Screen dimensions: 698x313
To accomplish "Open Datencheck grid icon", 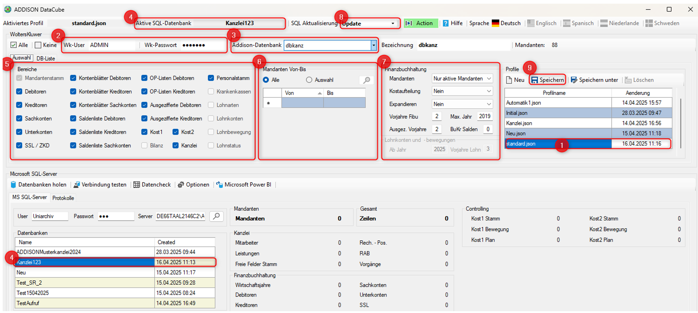I will 137,185.
